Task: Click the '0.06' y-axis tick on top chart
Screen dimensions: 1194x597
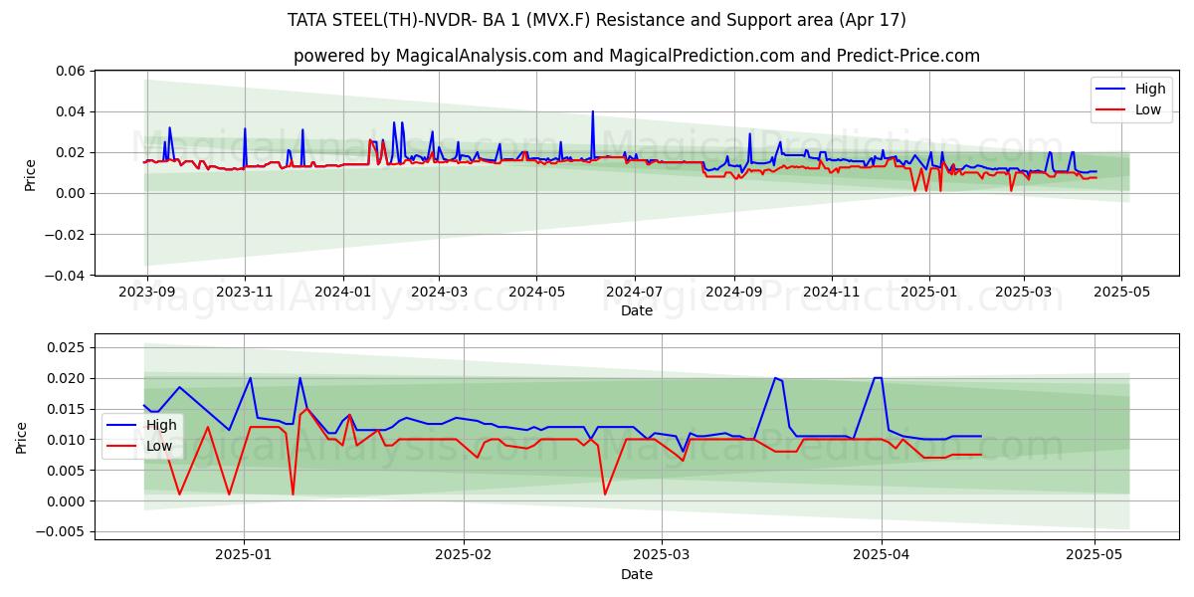Action: tap(72, 71)
